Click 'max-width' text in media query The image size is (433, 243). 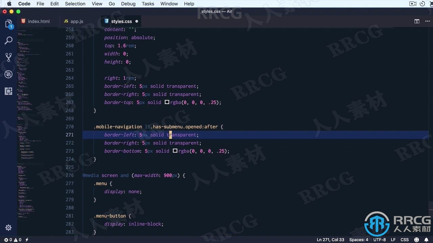click(x=146, y=175)
